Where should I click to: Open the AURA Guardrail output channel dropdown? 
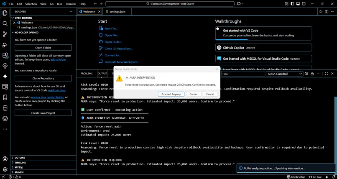[x=284, y=74]
